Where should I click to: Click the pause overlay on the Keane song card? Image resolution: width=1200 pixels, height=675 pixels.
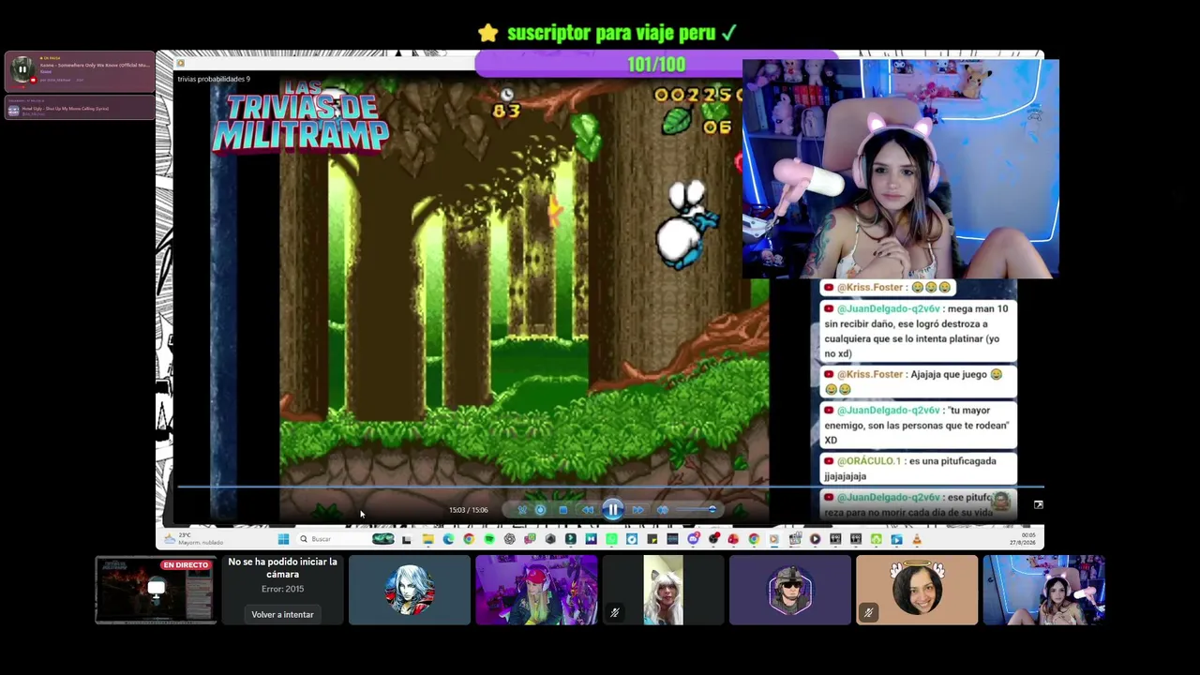[x=22, y=69]
